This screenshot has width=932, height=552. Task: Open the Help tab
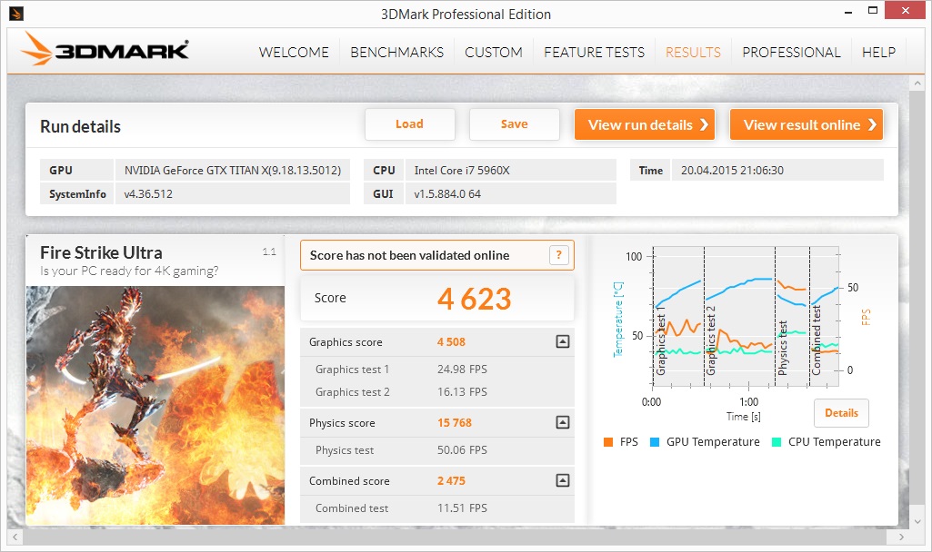(878, 53)
